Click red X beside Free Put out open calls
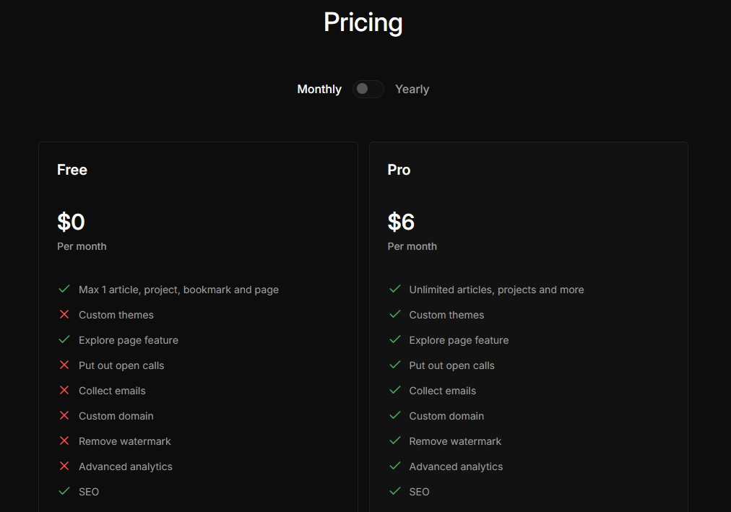Screen dimensions: 731x512 coord(64,365)
